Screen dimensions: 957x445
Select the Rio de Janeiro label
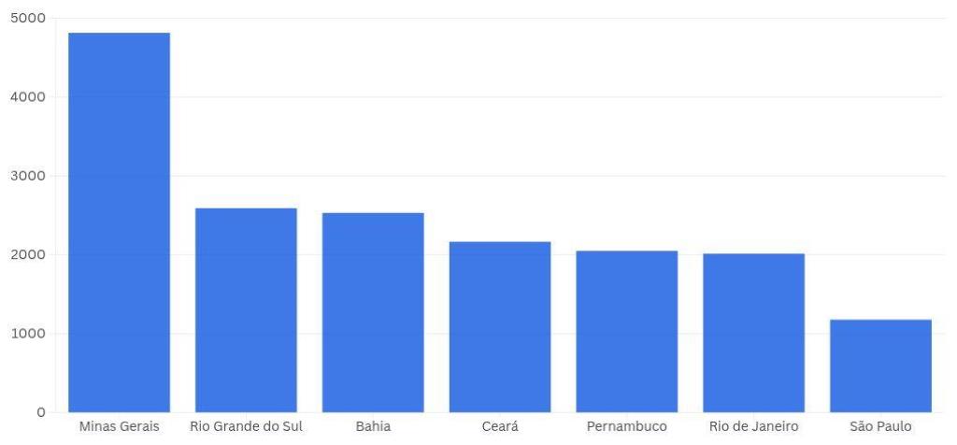tap(754, 427)
